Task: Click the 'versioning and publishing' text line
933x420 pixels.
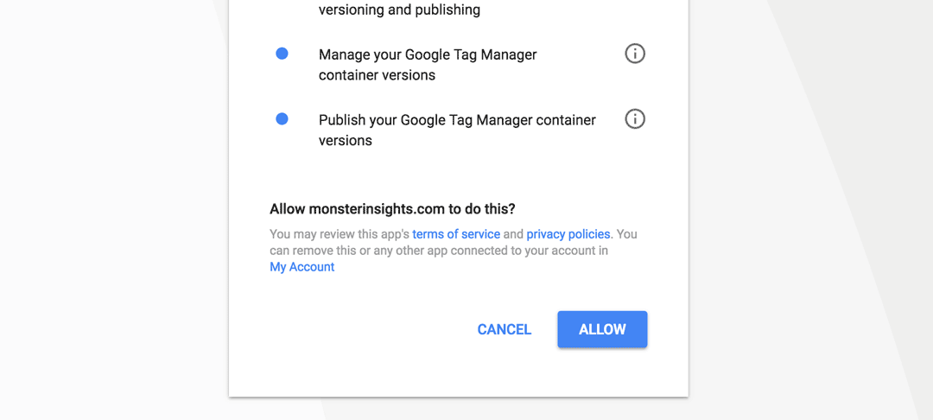Action: (399, 10)
